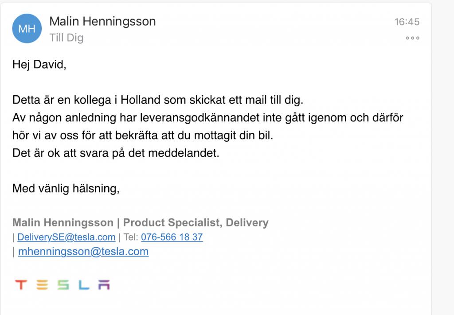Viewport: 454px width, 315px height.
Task: Open the three-dots message options menu
Action: tap(413, 38)
